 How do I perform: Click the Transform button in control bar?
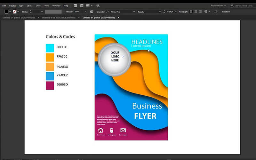coord(226,12)
